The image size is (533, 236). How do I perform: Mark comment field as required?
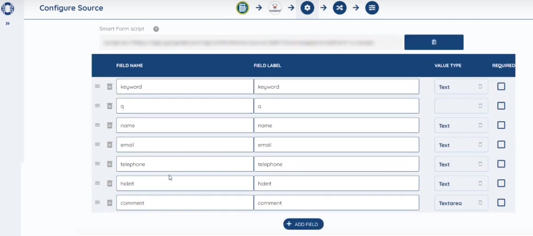pos(501,202)
